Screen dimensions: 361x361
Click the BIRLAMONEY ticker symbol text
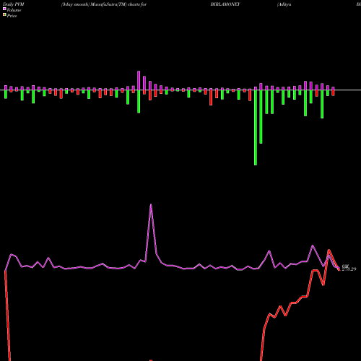225,4
